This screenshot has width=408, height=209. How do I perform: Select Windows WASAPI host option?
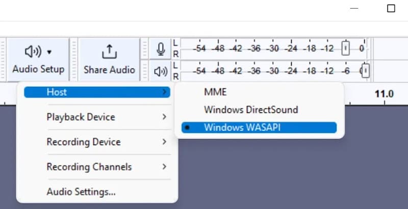(259, 127)
